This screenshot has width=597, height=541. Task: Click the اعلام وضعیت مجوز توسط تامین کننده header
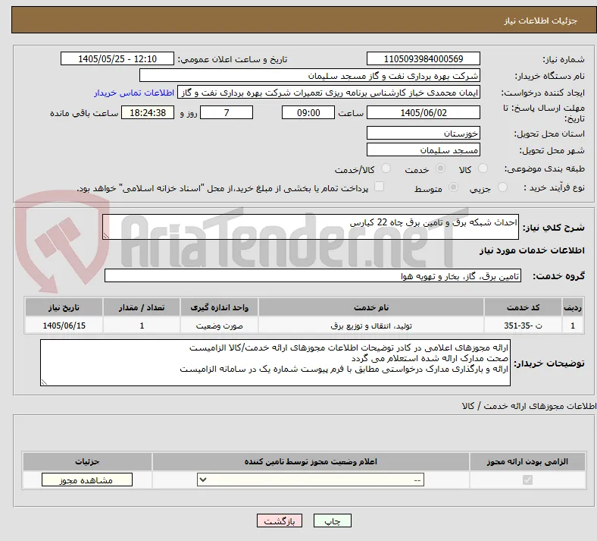click(x=311, y=461)
